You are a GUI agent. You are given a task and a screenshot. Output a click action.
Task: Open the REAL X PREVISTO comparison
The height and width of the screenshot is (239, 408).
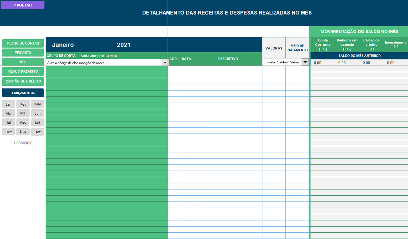coord(23,72)
